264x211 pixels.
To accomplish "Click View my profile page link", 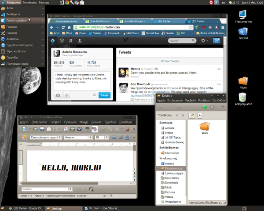I will 73,55.
